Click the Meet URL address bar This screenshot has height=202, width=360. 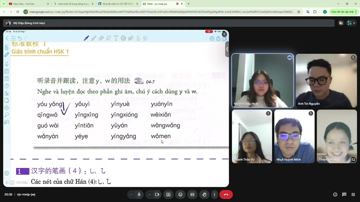pos(162,12)
